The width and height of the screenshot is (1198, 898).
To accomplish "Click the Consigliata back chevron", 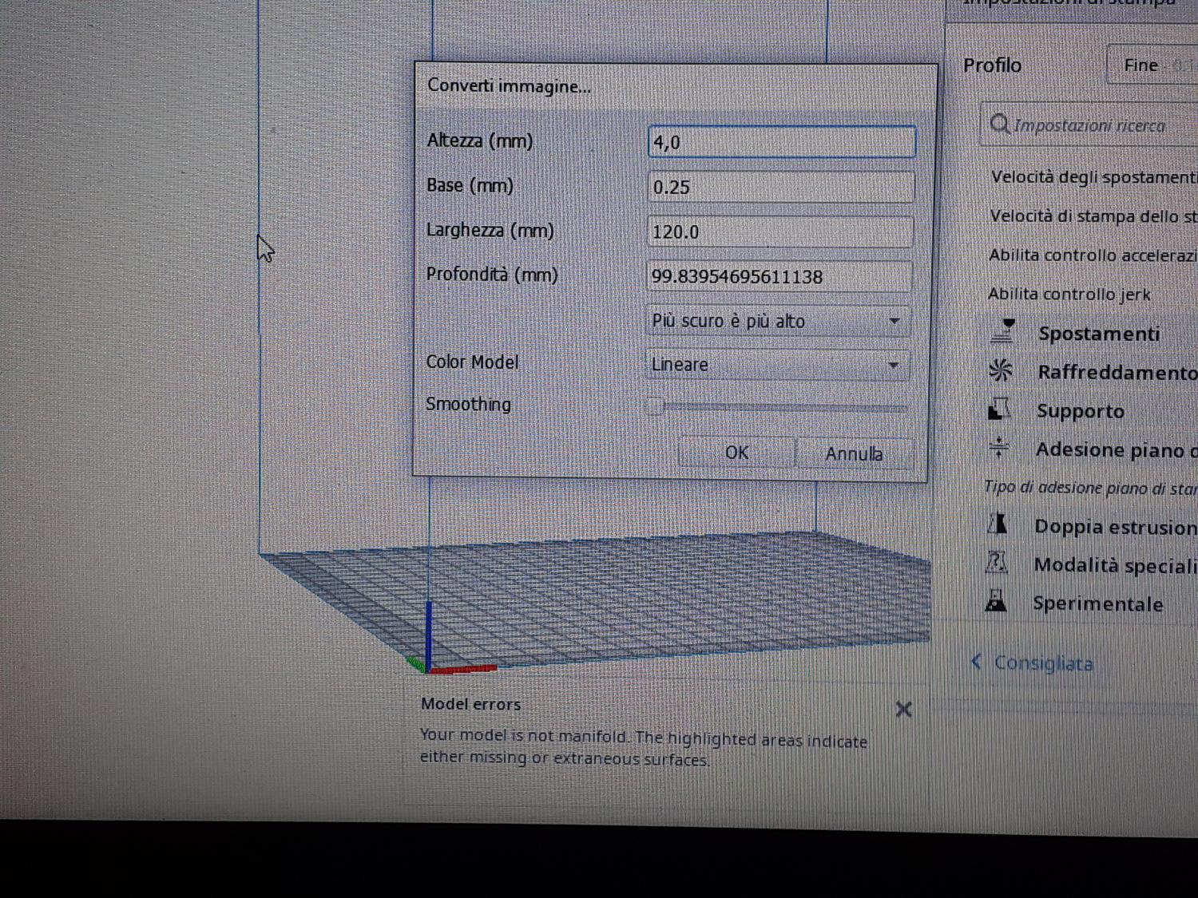I will 976,661.
